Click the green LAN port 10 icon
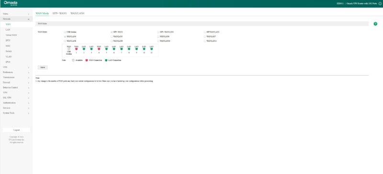The width and height of the screenshot is (383, 174). (x=144, y=49)
